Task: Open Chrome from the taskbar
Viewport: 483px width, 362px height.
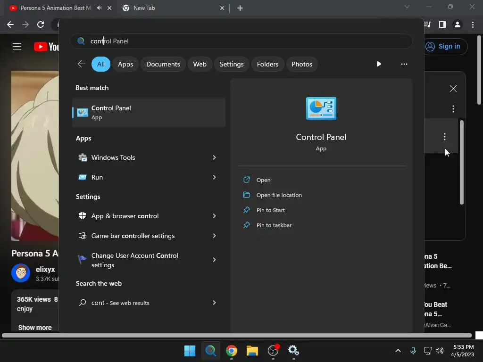Action: [231, 351]
